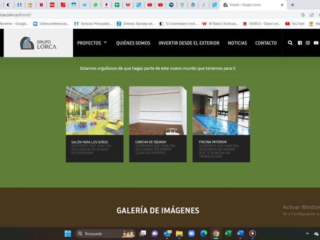Switch to the second YouTube tab
This screenshot has width=320, height=240.
click(160, 5)
